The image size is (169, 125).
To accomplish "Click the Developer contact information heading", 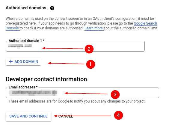I will pos(46,79).
